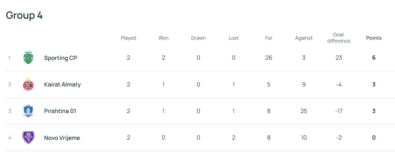Screen dimensions: 395x152
Task: Click the Points column header
Action: (374, 38)
